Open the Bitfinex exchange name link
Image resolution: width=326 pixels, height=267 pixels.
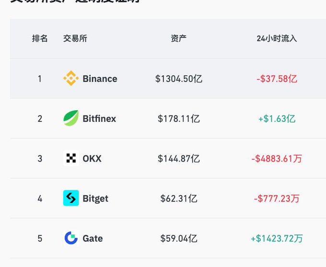[99, 118]
